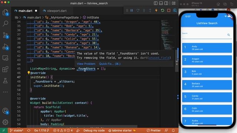This screenshot has width=237, height=133.
Task: Open Manage settings gear
Action: 5,122
